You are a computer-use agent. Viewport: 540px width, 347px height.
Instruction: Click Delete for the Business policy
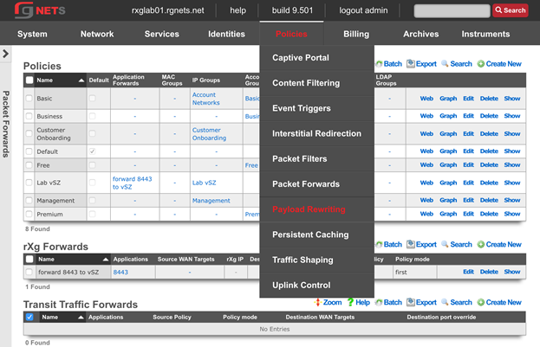tap(489, 116)
